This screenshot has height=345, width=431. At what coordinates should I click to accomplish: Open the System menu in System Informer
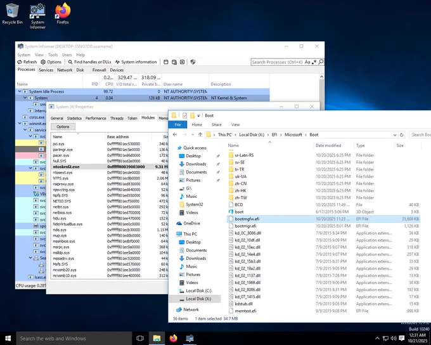(24, 55)
